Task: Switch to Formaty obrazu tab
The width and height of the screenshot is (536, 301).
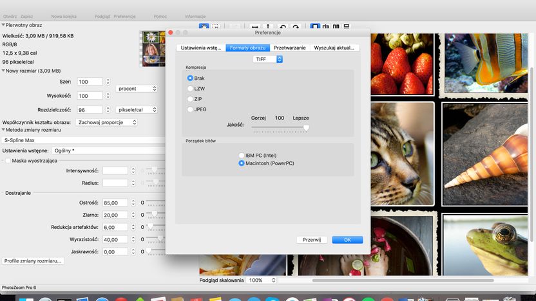Action: point(247,48)
